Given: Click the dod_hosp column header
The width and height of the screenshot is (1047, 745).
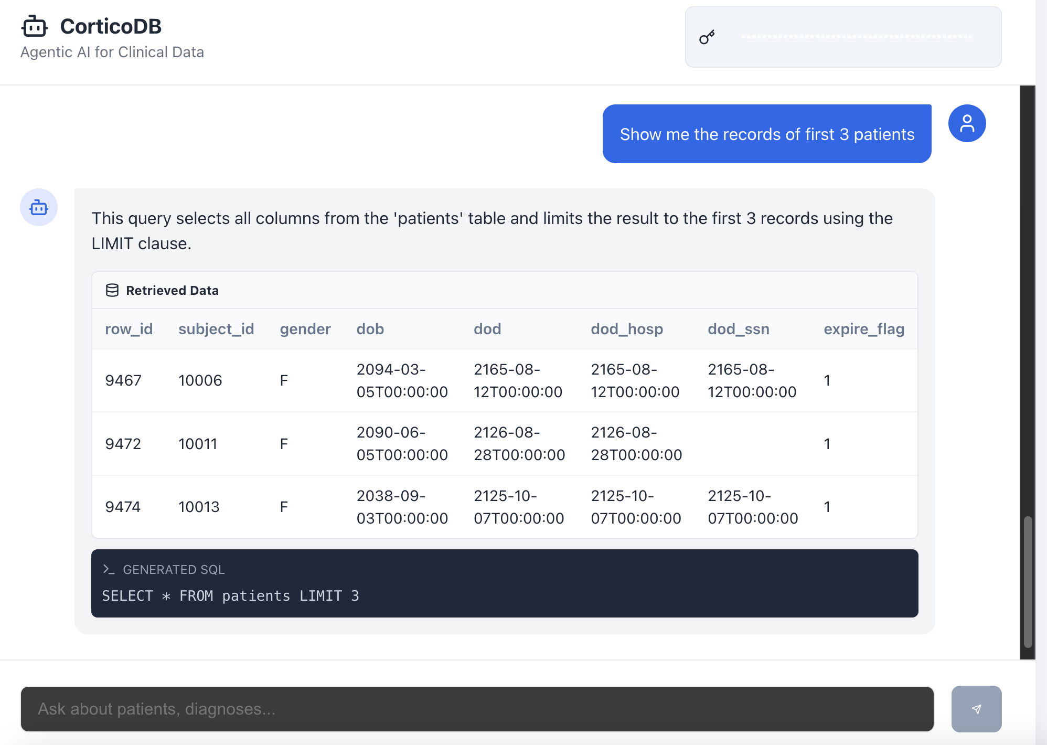Looking at the screenshot, I should pos(626,329).
